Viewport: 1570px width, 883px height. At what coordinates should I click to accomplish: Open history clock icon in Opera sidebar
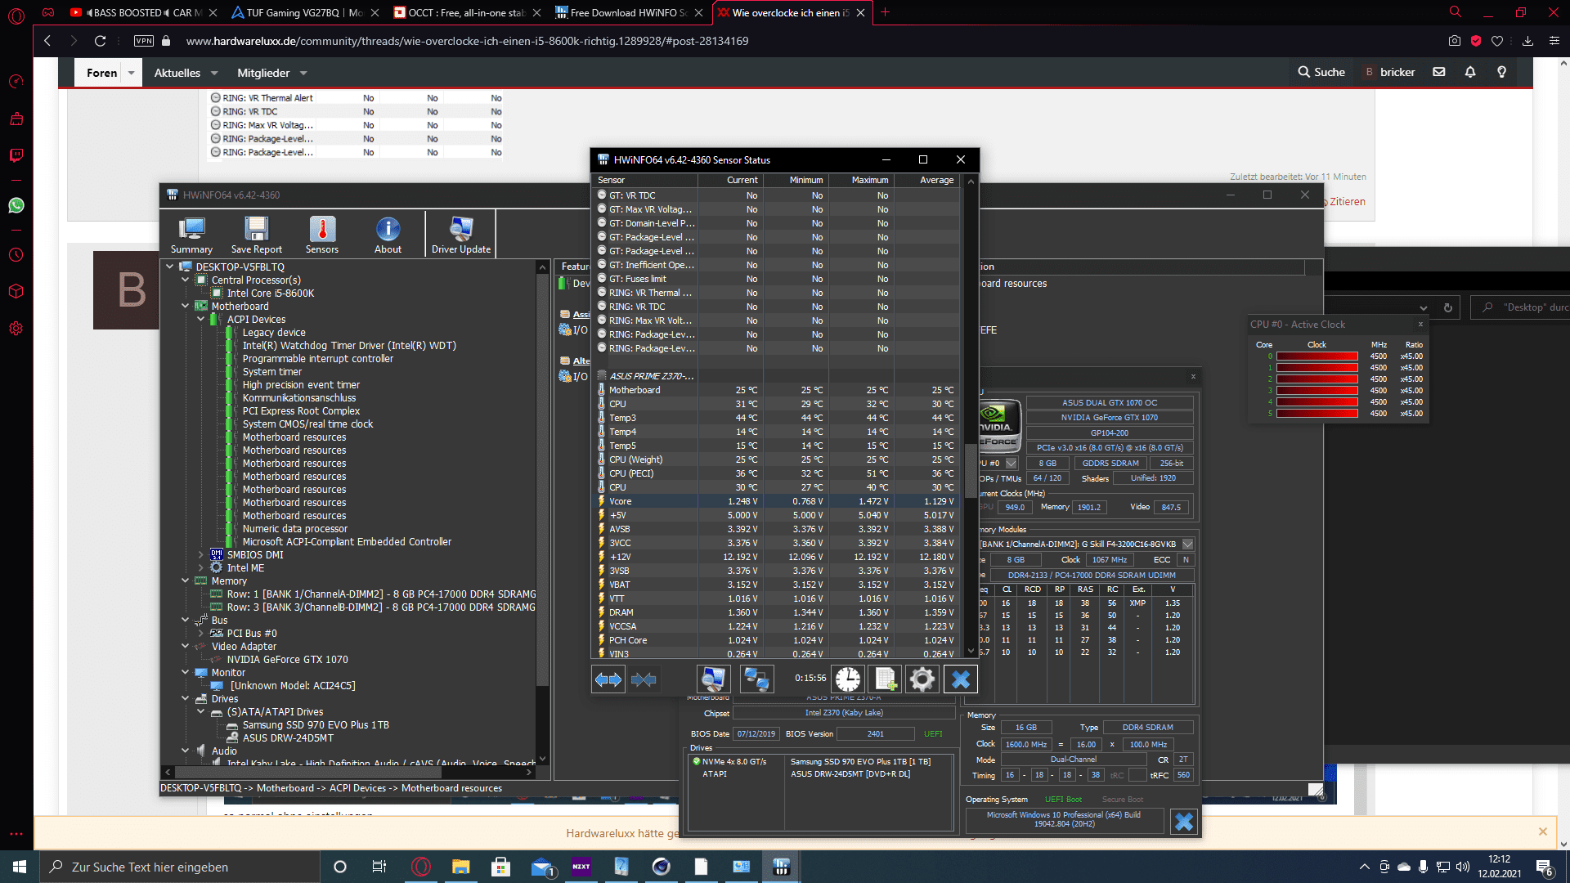click(x=16, y=255)
